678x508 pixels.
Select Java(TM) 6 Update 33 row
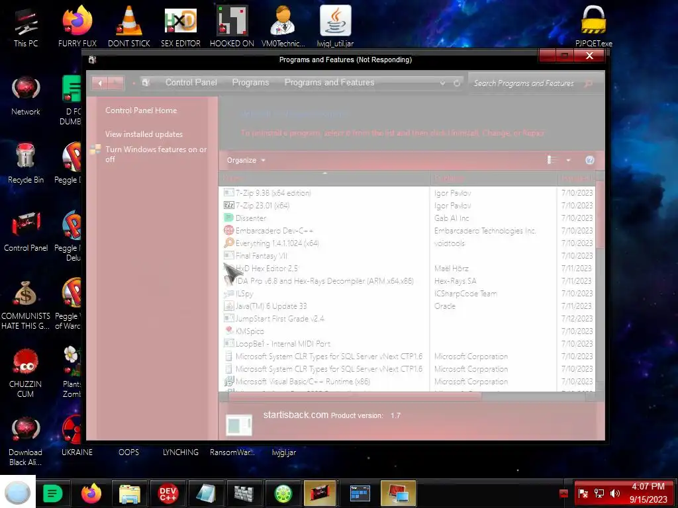tap(407, 306)
